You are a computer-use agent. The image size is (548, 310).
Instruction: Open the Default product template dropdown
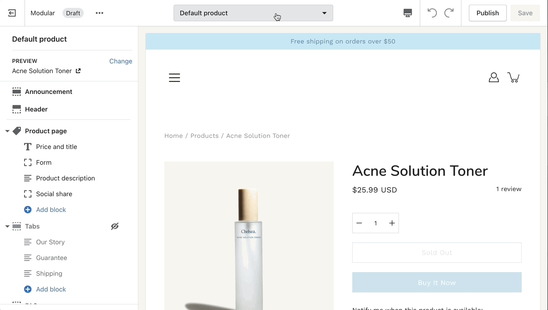pyautogui.click(x=253, y=13)
